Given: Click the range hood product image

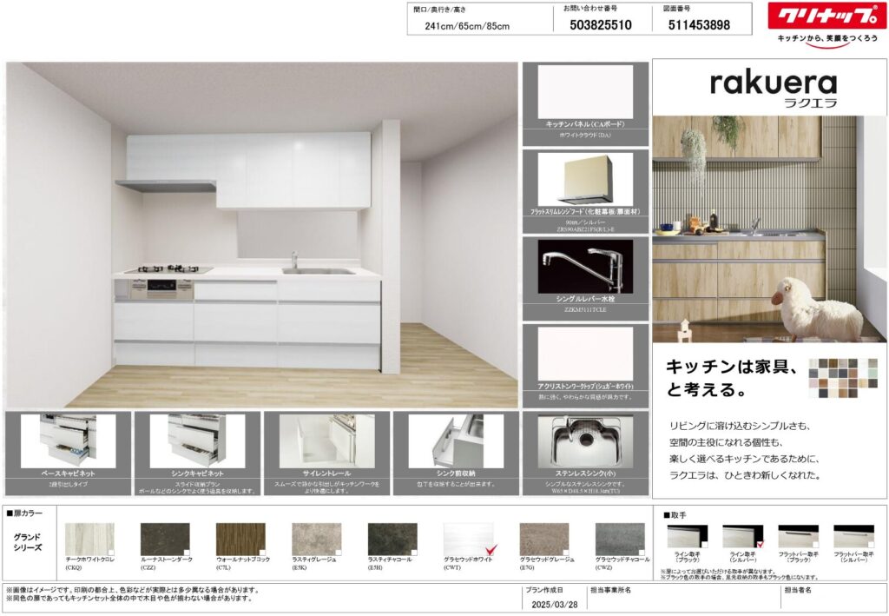Looking at the screenshot, I should (x=584, y=178).
